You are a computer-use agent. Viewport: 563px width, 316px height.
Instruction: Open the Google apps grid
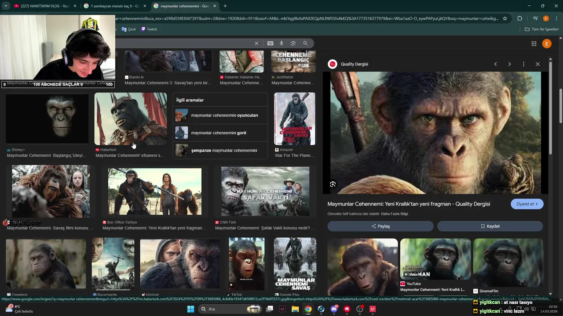[534, 43]
